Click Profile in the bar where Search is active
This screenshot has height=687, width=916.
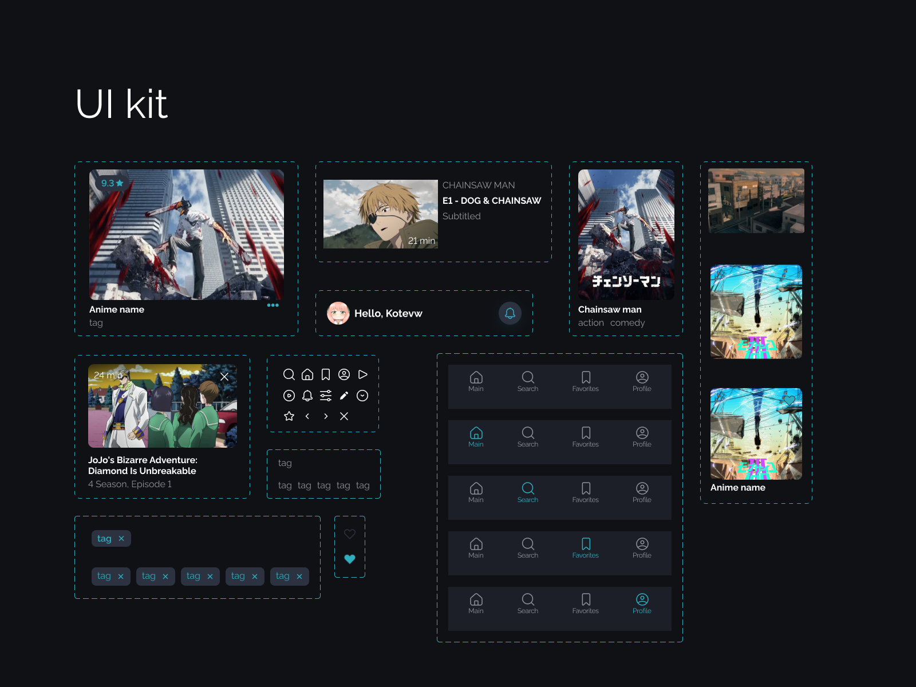point(642,493)
